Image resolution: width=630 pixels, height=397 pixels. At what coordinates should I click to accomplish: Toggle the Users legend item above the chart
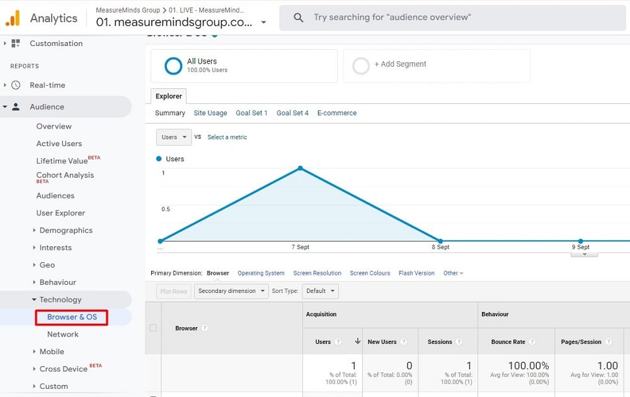pos(170,159)
